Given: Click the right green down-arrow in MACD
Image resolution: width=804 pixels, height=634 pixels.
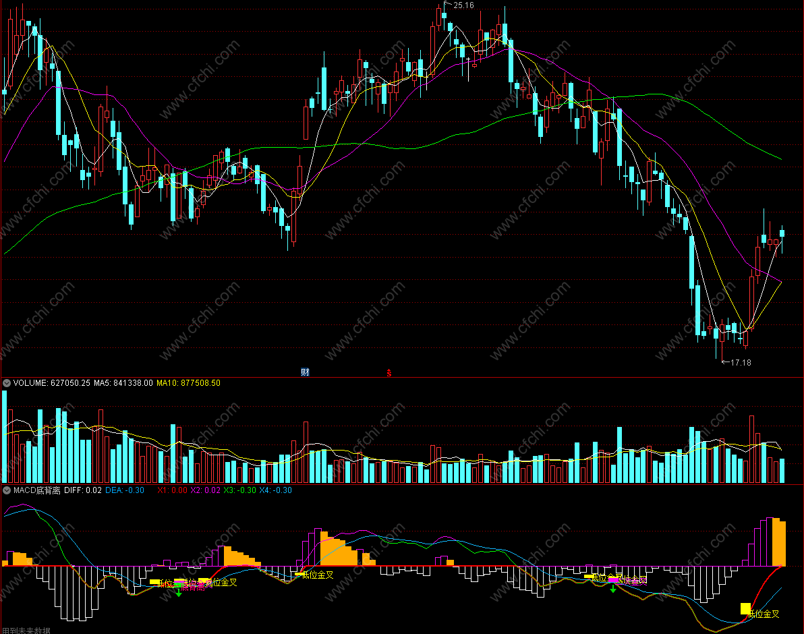Looking at the screenshot, I should tap(612, 589).
